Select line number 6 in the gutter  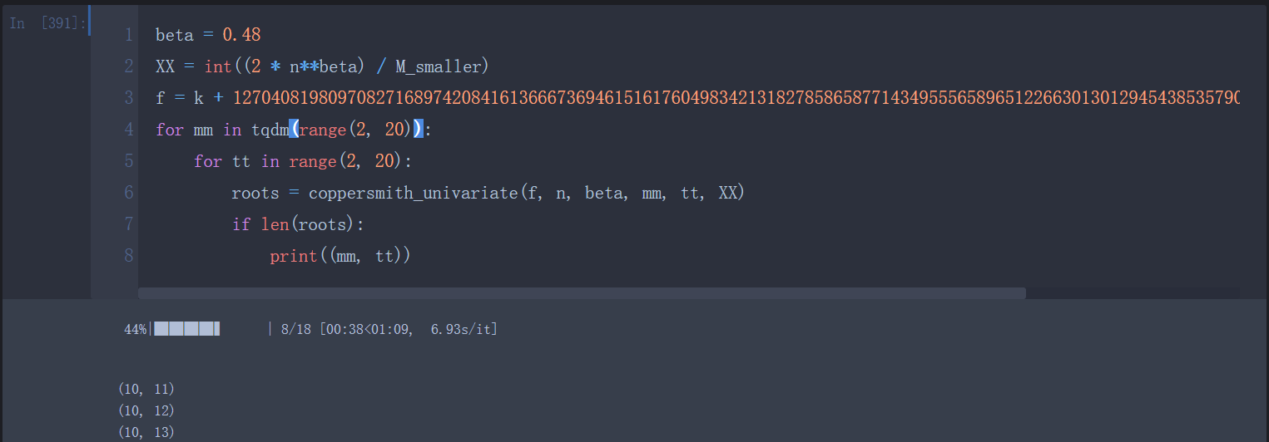pyautogui.click(x=128, y=193)
